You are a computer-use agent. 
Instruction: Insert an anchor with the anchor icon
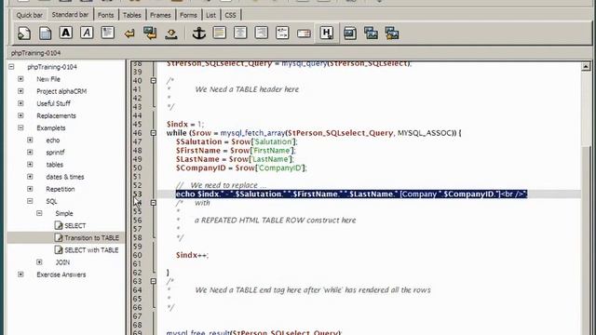(198, 33)
